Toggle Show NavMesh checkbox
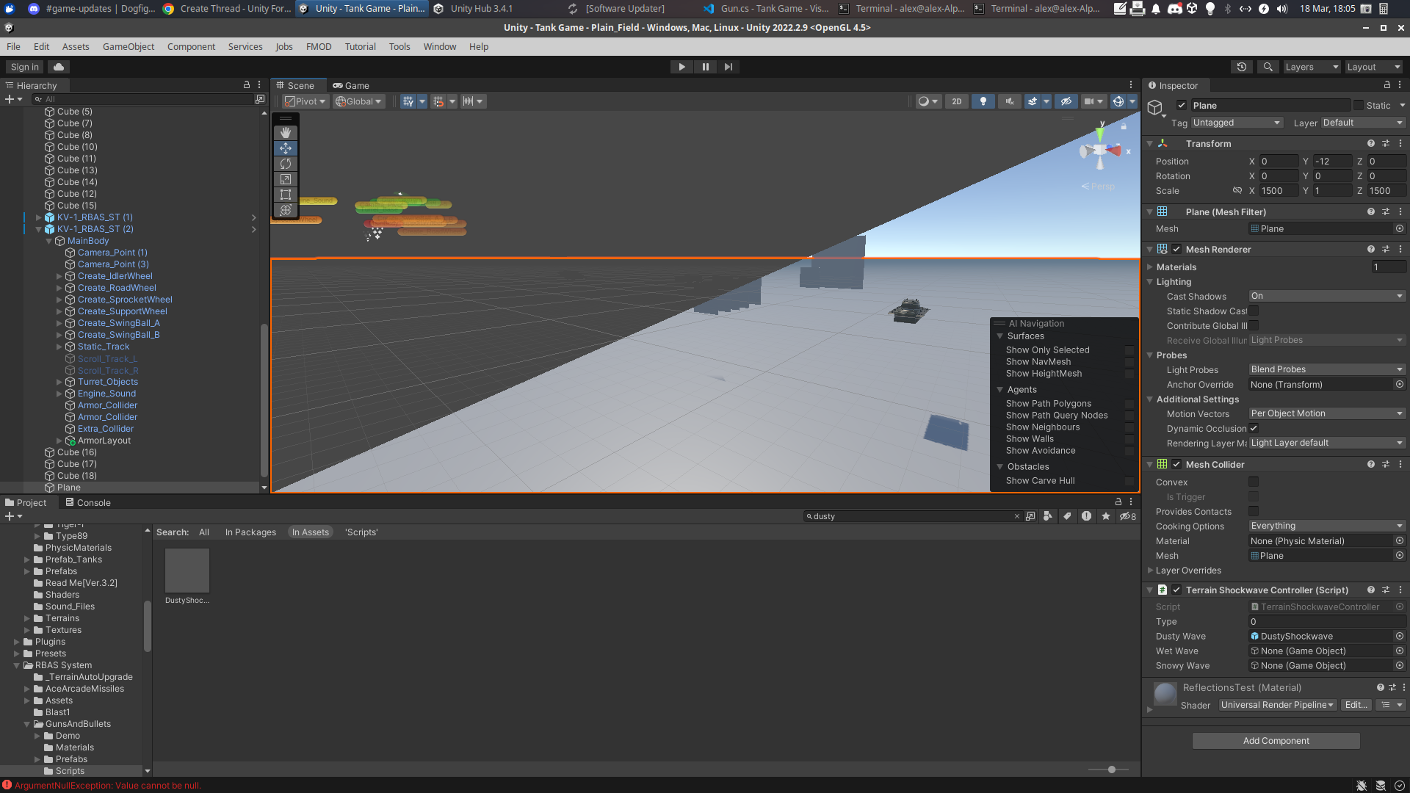The width and height of the screenshot is (1410, 793). pos(1129,362)
